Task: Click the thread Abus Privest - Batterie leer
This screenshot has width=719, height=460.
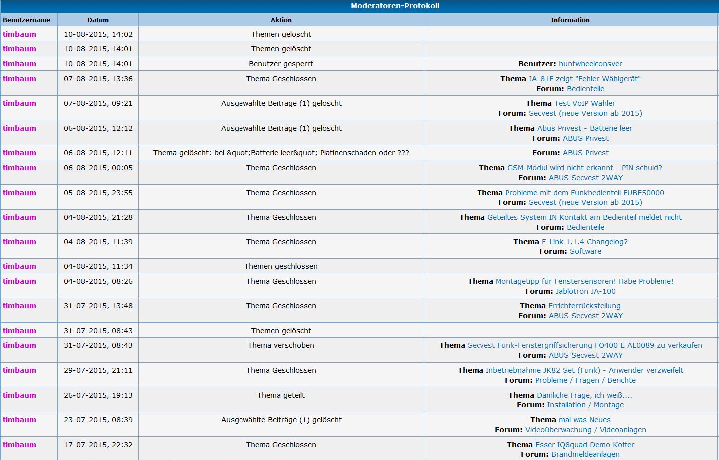Action: [584, 128]
